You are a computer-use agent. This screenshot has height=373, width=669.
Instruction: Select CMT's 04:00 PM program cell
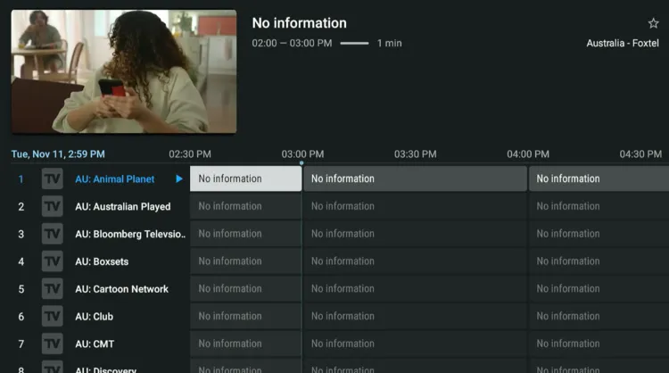(599, 344)
